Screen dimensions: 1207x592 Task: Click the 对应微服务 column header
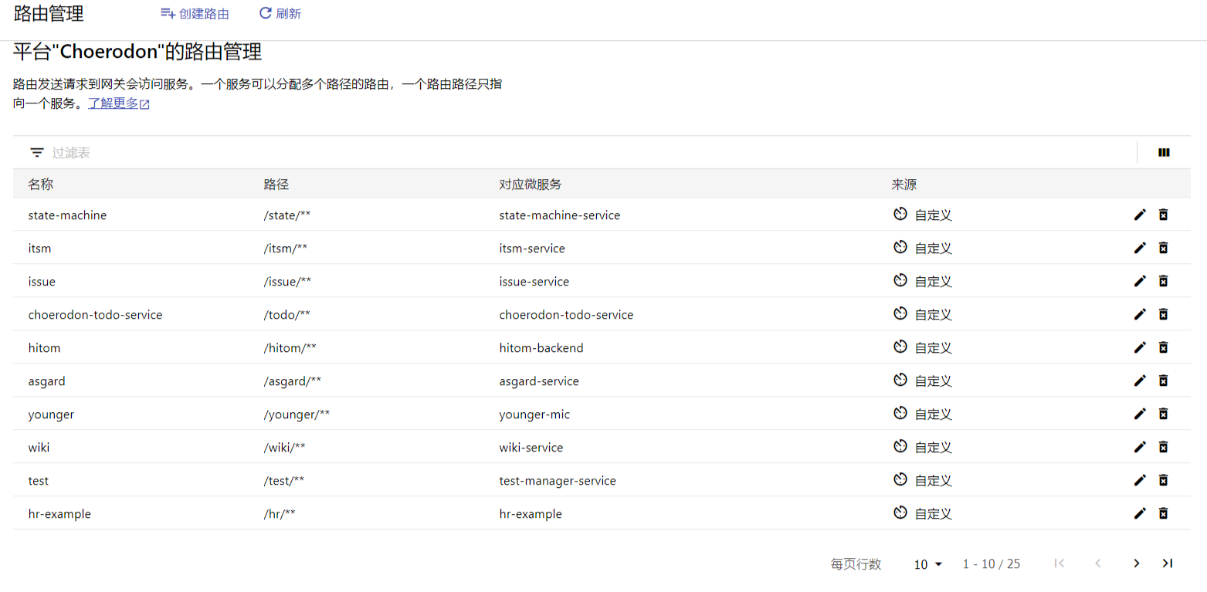(531, 184)
